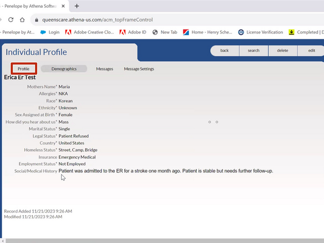Screen dimensions: 324x243
Task: Switch to the Demographics tab
Action: click(x=64, y=69)
